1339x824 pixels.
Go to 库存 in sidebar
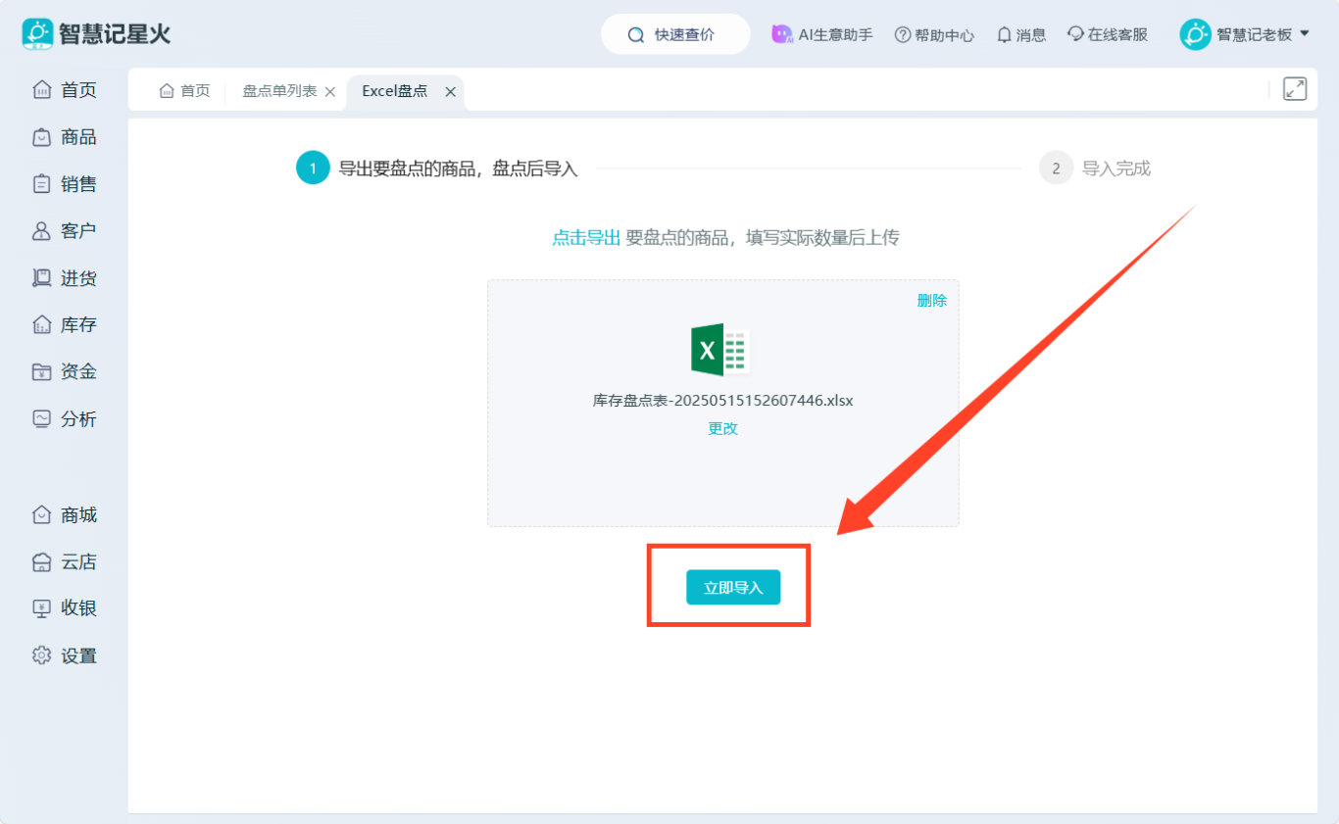click(65, 325)
